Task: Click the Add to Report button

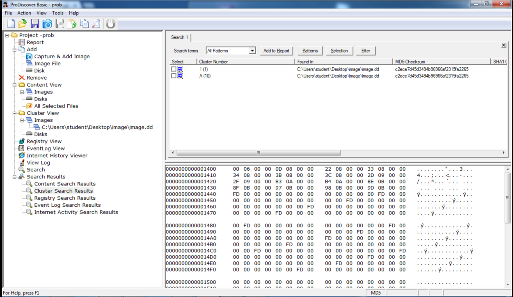Action: pyautogui.click(x=276, y=51)
